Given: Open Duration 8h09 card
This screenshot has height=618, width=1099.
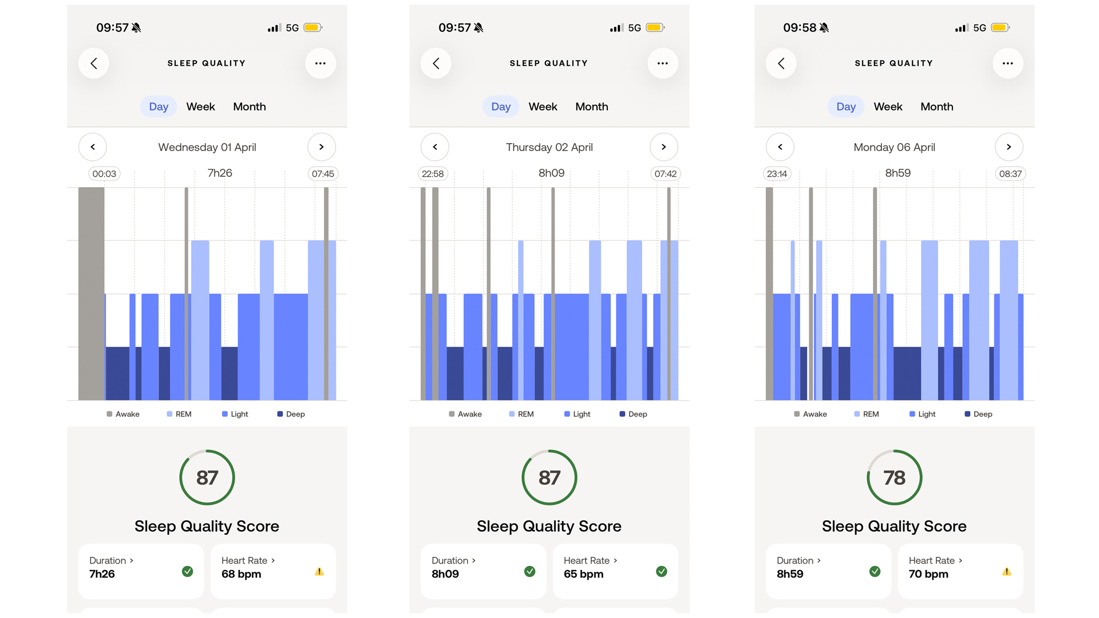Looking at the screenshot, I should (x=484, y=571).
